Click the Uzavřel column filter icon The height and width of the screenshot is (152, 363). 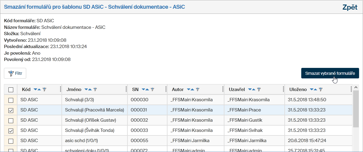259,90
